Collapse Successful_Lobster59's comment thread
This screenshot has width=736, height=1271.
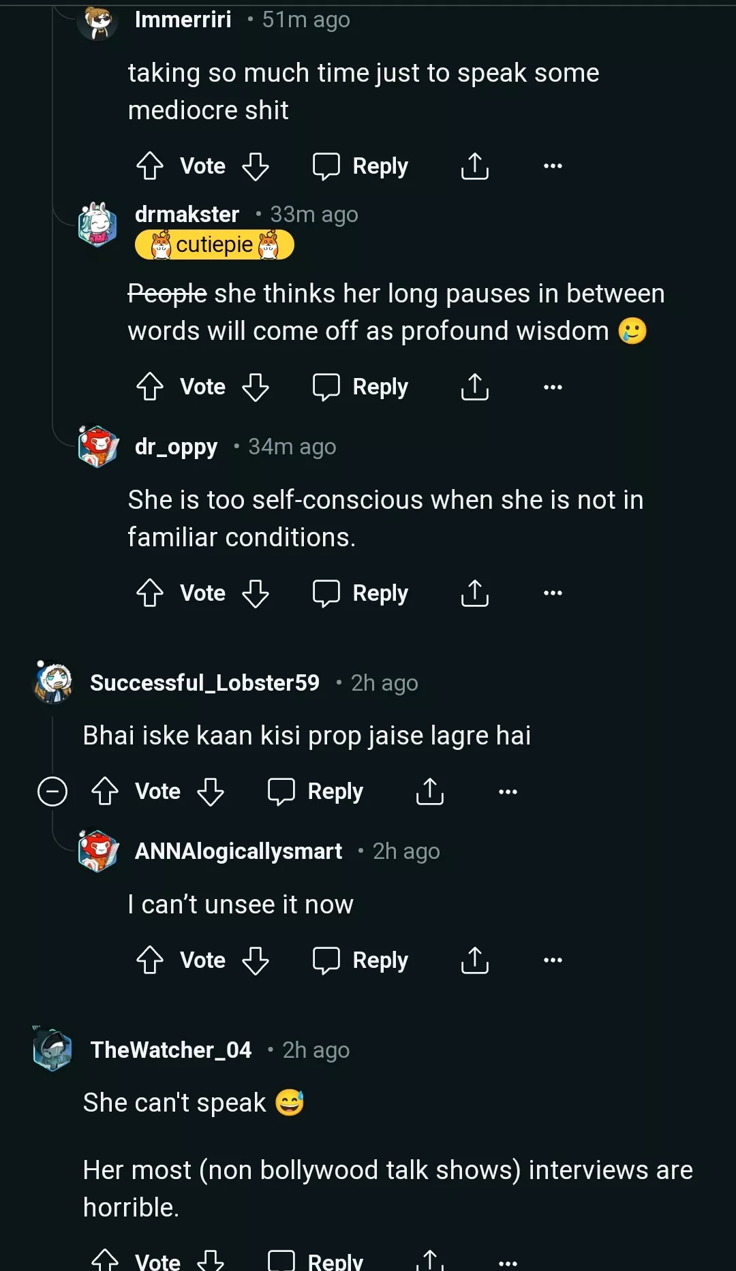[x=52, y=791]
